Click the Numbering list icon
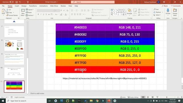This screenshot has height=103, width=183. coord(76,11)
